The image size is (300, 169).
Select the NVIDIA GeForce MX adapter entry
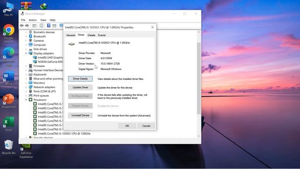click(48, 61)
